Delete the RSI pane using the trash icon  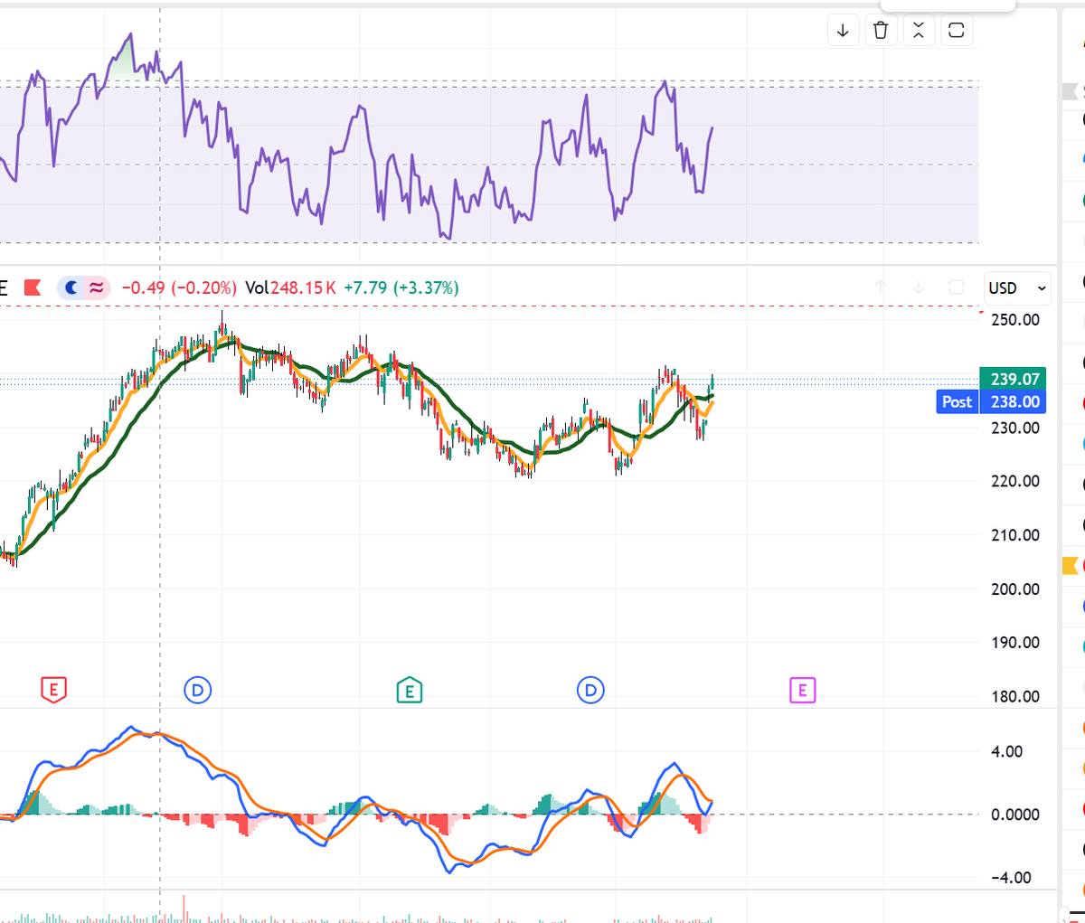click(881, 31)
